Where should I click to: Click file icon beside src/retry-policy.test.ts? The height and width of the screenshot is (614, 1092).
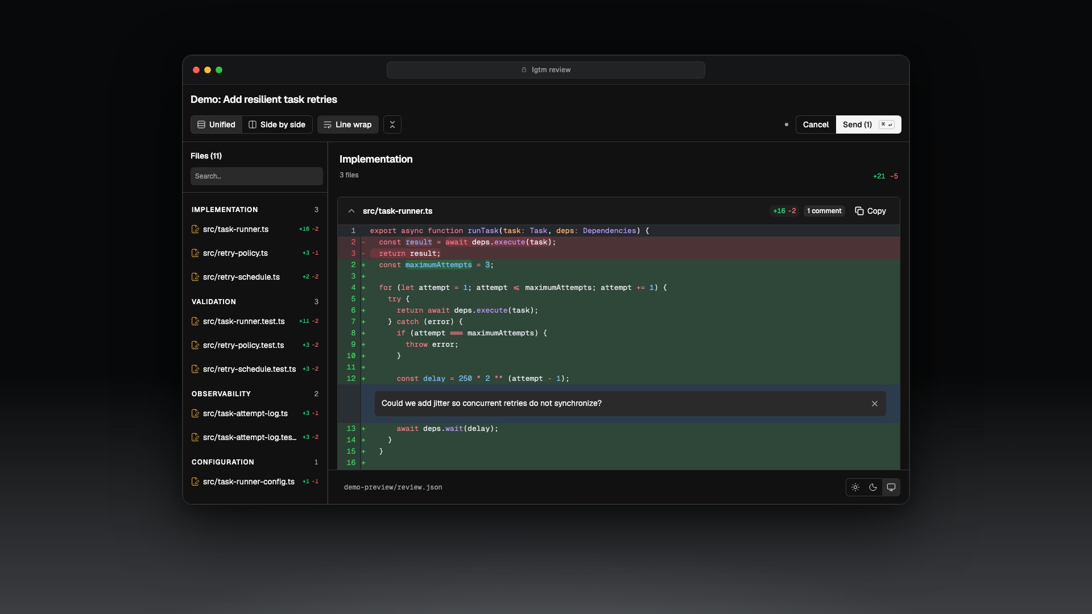(195, 345)
